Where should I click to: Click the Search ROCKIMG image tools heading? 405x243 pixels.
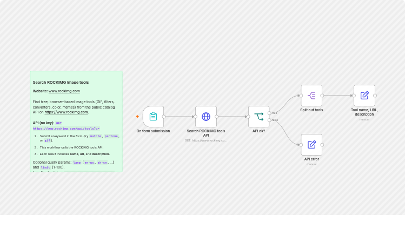click(x=61, y=82)
